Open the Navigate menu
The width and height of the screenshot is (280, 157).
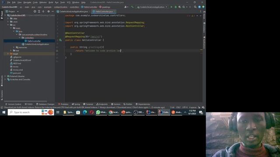pyautogui.click(x=27, y=3)
